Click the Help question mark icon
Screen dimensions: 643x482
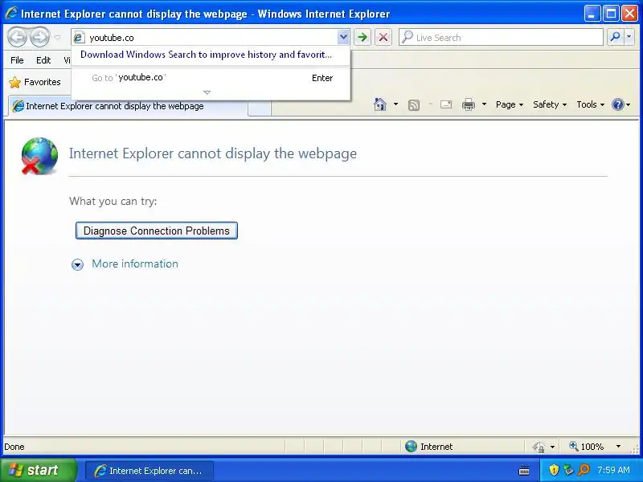click(x=617, y=104)
